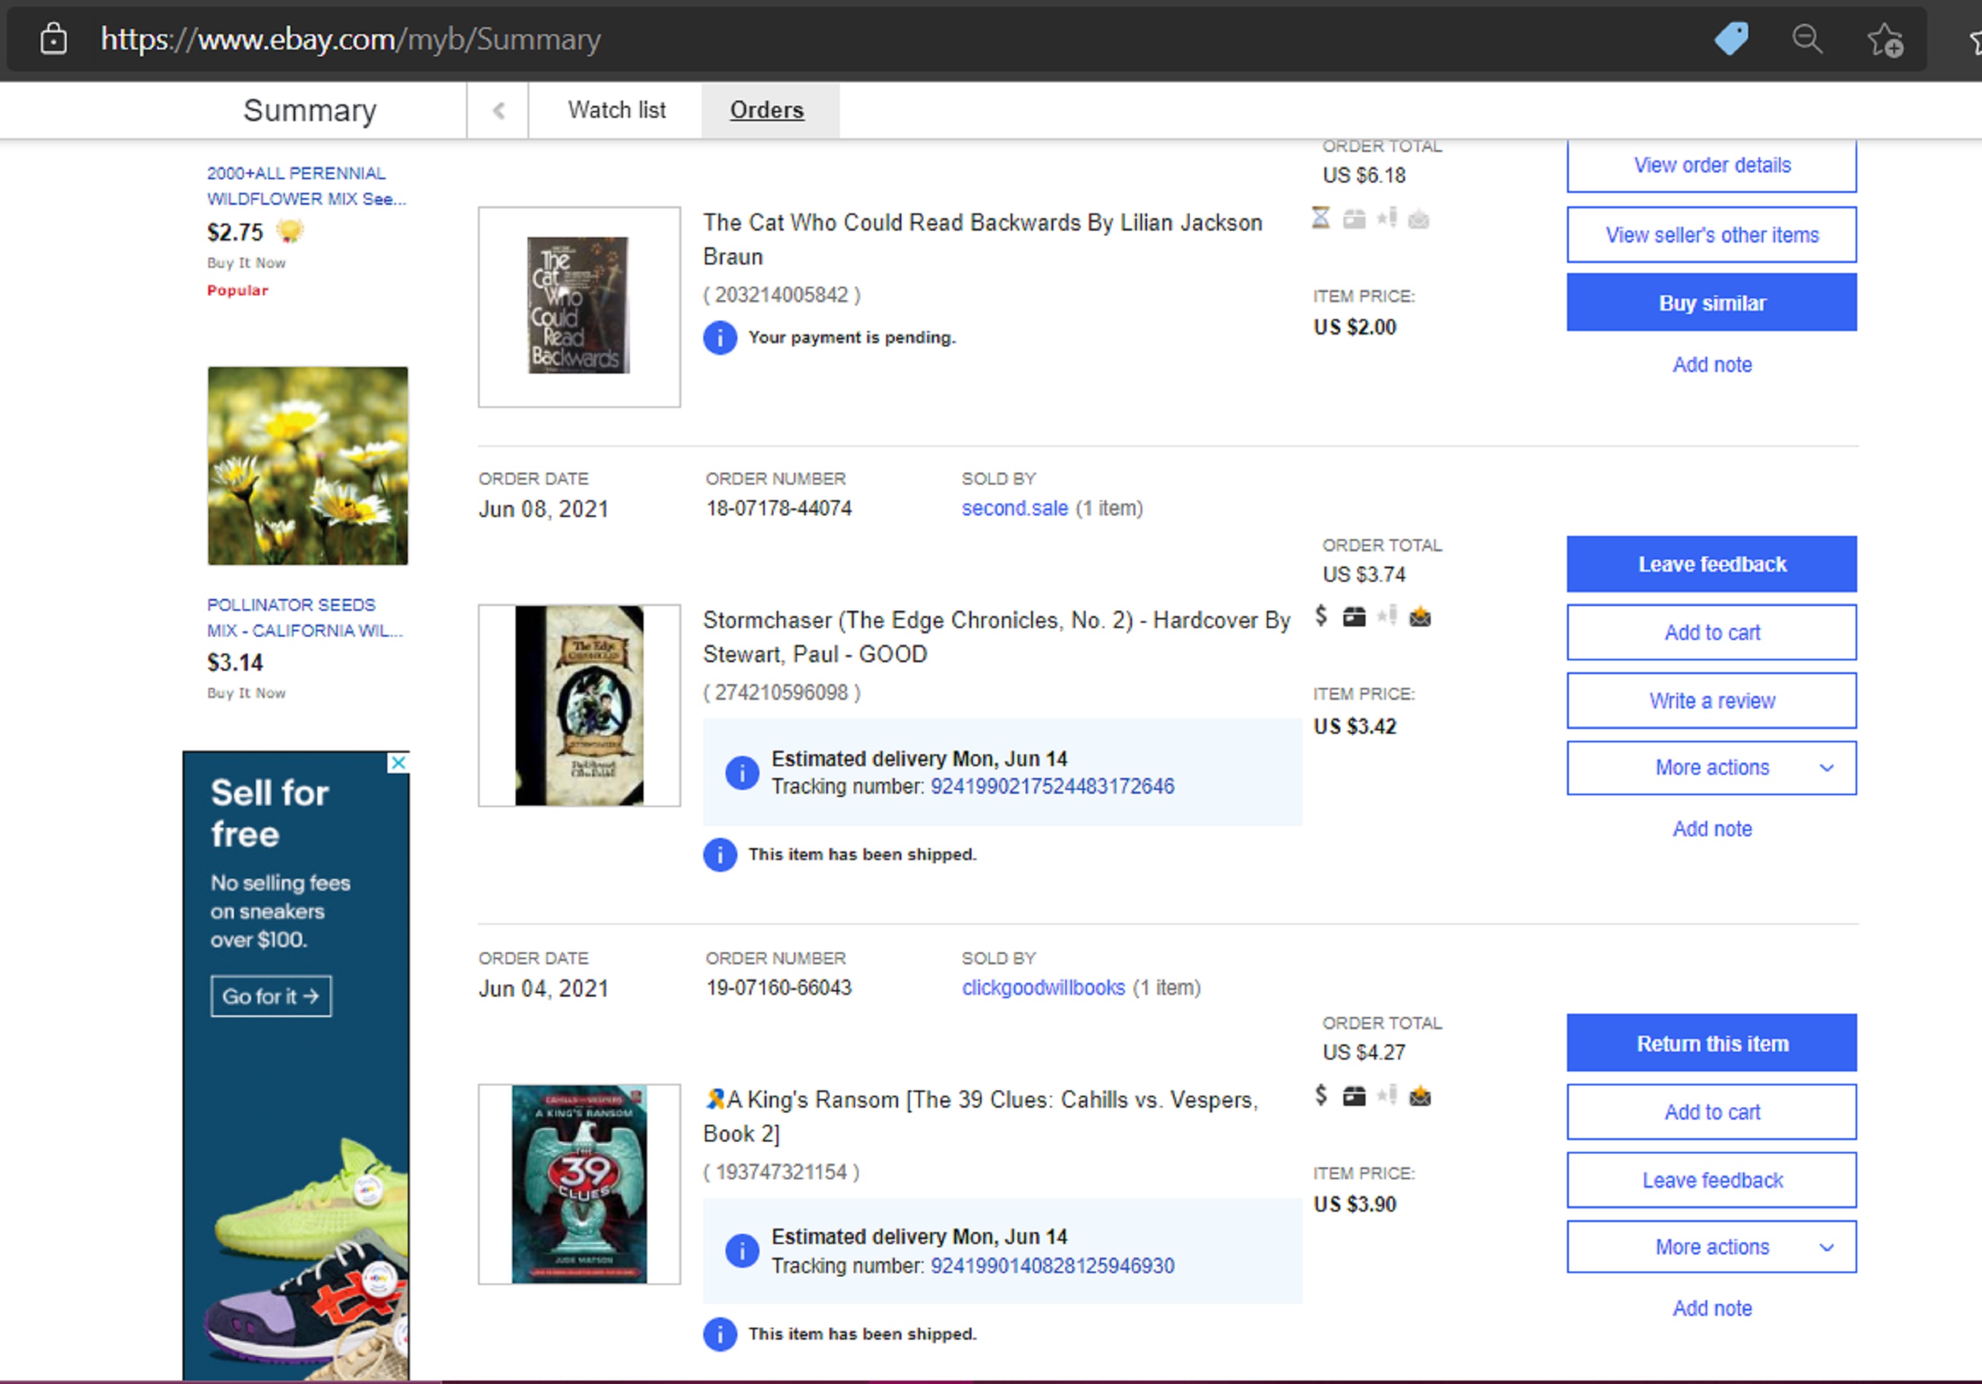1982x1384 pixels.
Task: Click the shipped box icon for King's Ransom order
Action: pyautogui.click(x=1354, y=1096)
